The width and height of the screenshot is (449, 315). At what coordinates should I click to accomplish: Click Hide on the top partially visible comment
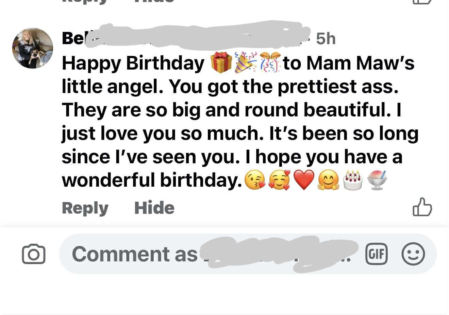pyautogui.click(x=154, y=2)
